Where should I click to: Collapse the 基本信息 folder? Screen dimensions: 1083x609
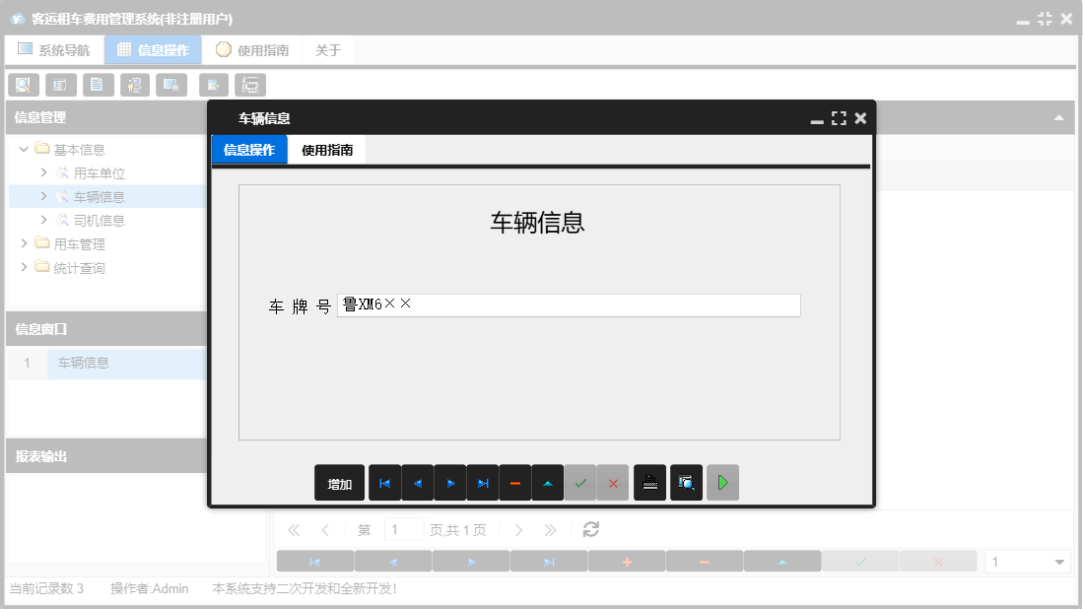[x=23, y=150]
